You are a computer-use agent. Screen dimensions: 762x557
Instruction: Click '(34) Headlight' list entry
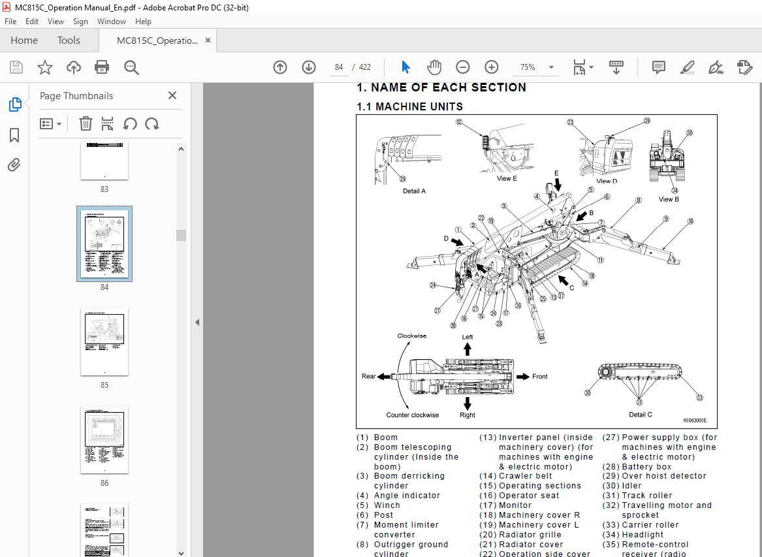[x=633, y=535]
